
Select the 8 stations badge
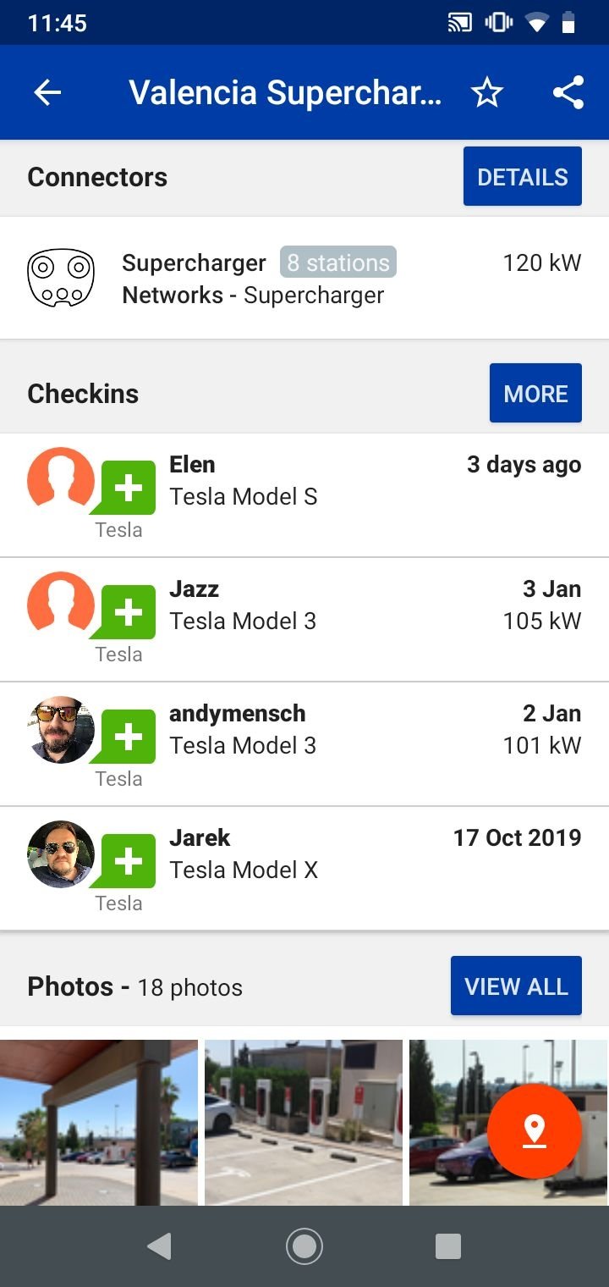[338, 262]
